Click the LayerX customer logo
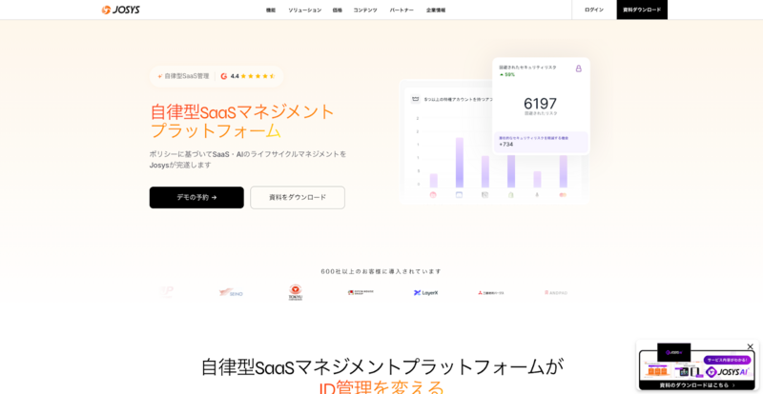Image resolution: width=763 pixels, height=394 pixels. 425,292
